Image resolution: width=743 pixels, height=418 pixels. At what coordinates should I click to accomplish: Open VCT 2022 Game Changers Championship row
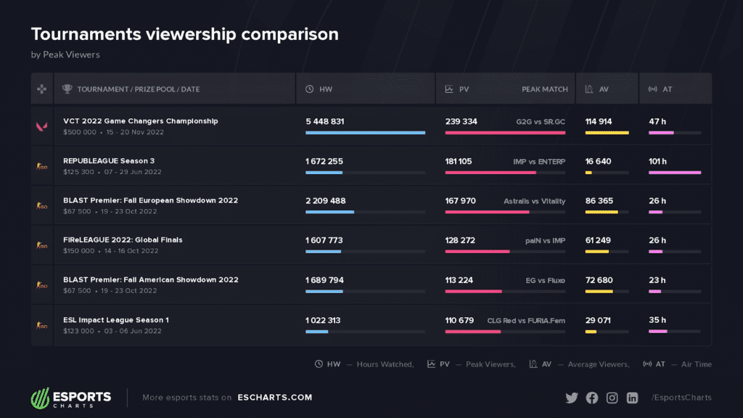[x=371, y=126]
